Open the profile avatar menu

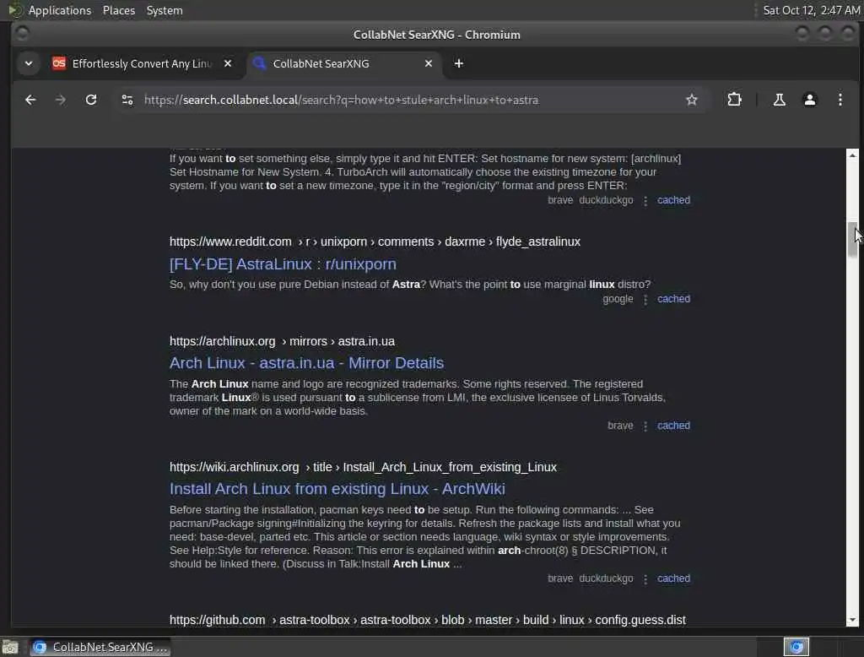pos(809,100)
